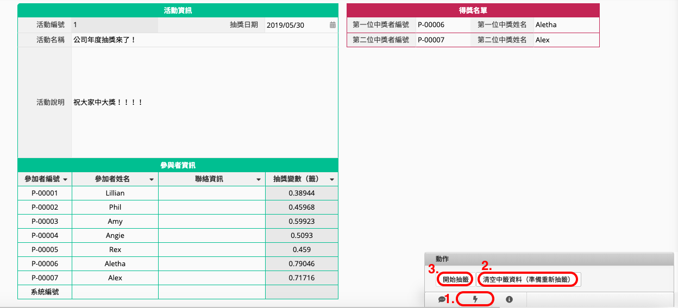
Task: Click second winner ID field P-00007
Action: (x=443, y=40)
